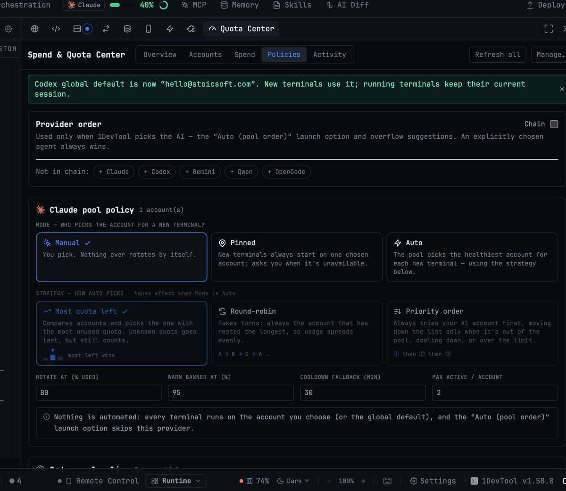Open the Memory section
The height and width of the screenshot is (491, 566).
[239, 5]
